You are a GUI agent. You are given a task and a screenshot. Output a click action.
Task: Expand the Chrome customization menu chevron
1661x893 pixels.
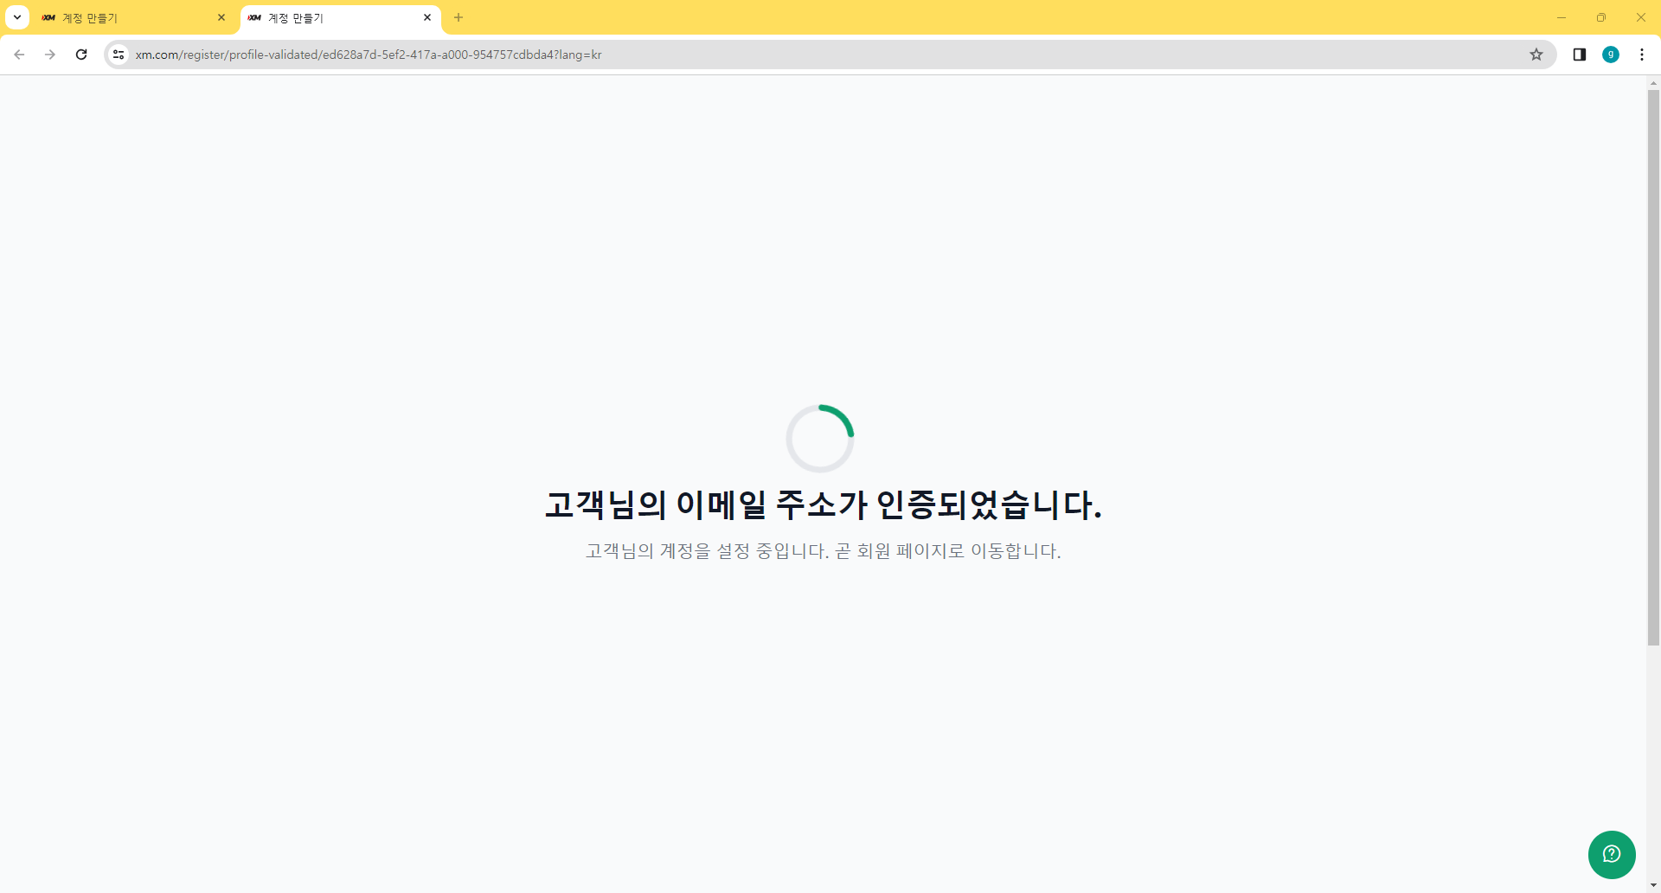tap(16, 17)
